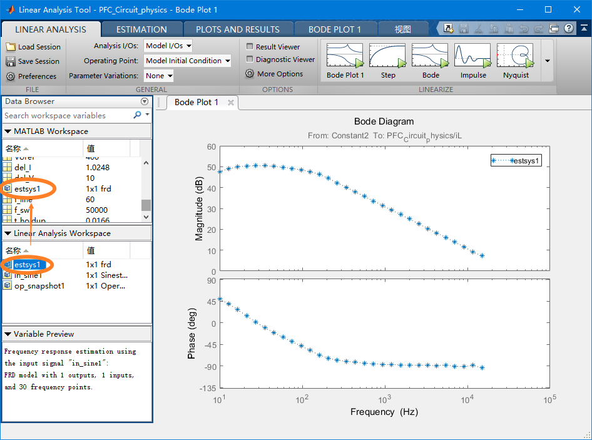The height and width of the screenshot is (440, 592).
Task: Click the Preferences button label
Action: [37, 76]
